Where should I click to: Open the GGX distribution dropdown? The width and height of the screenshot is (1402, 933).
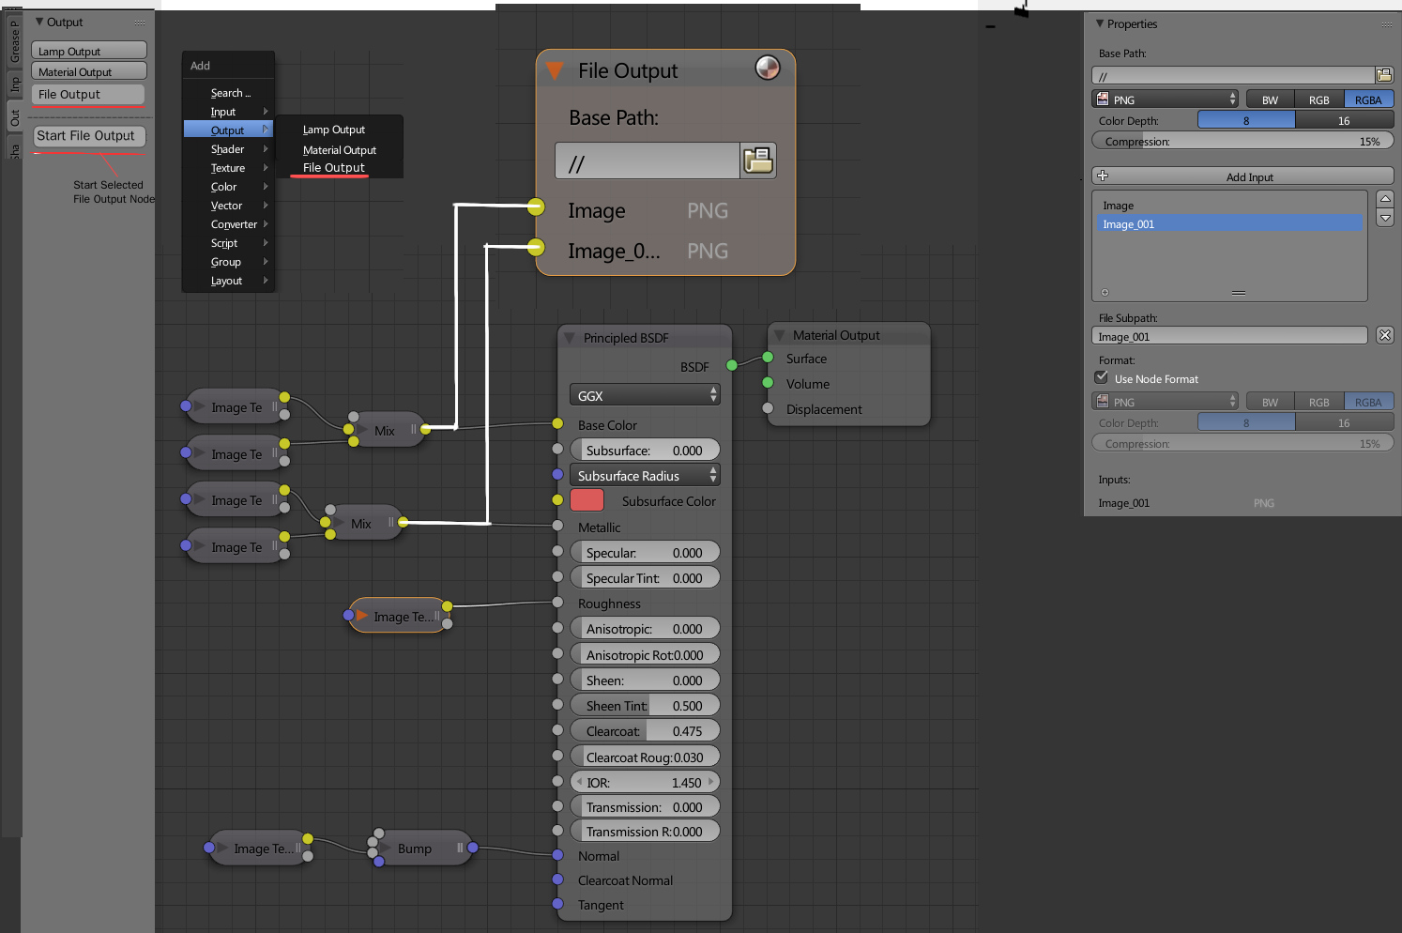click(645, 395)
